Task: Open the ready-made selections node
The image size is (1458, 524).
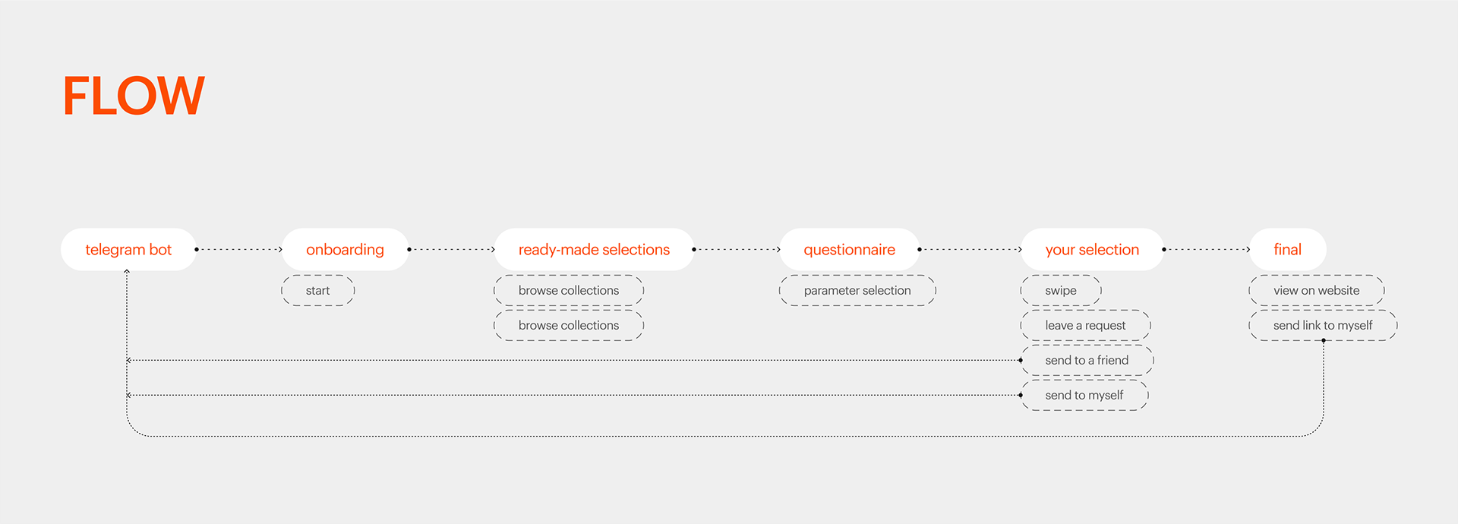Action: (594, 249)
